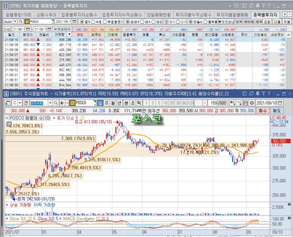The image size is (293, 237).
Task: Select the 매도 radio button
Action: 154,22
